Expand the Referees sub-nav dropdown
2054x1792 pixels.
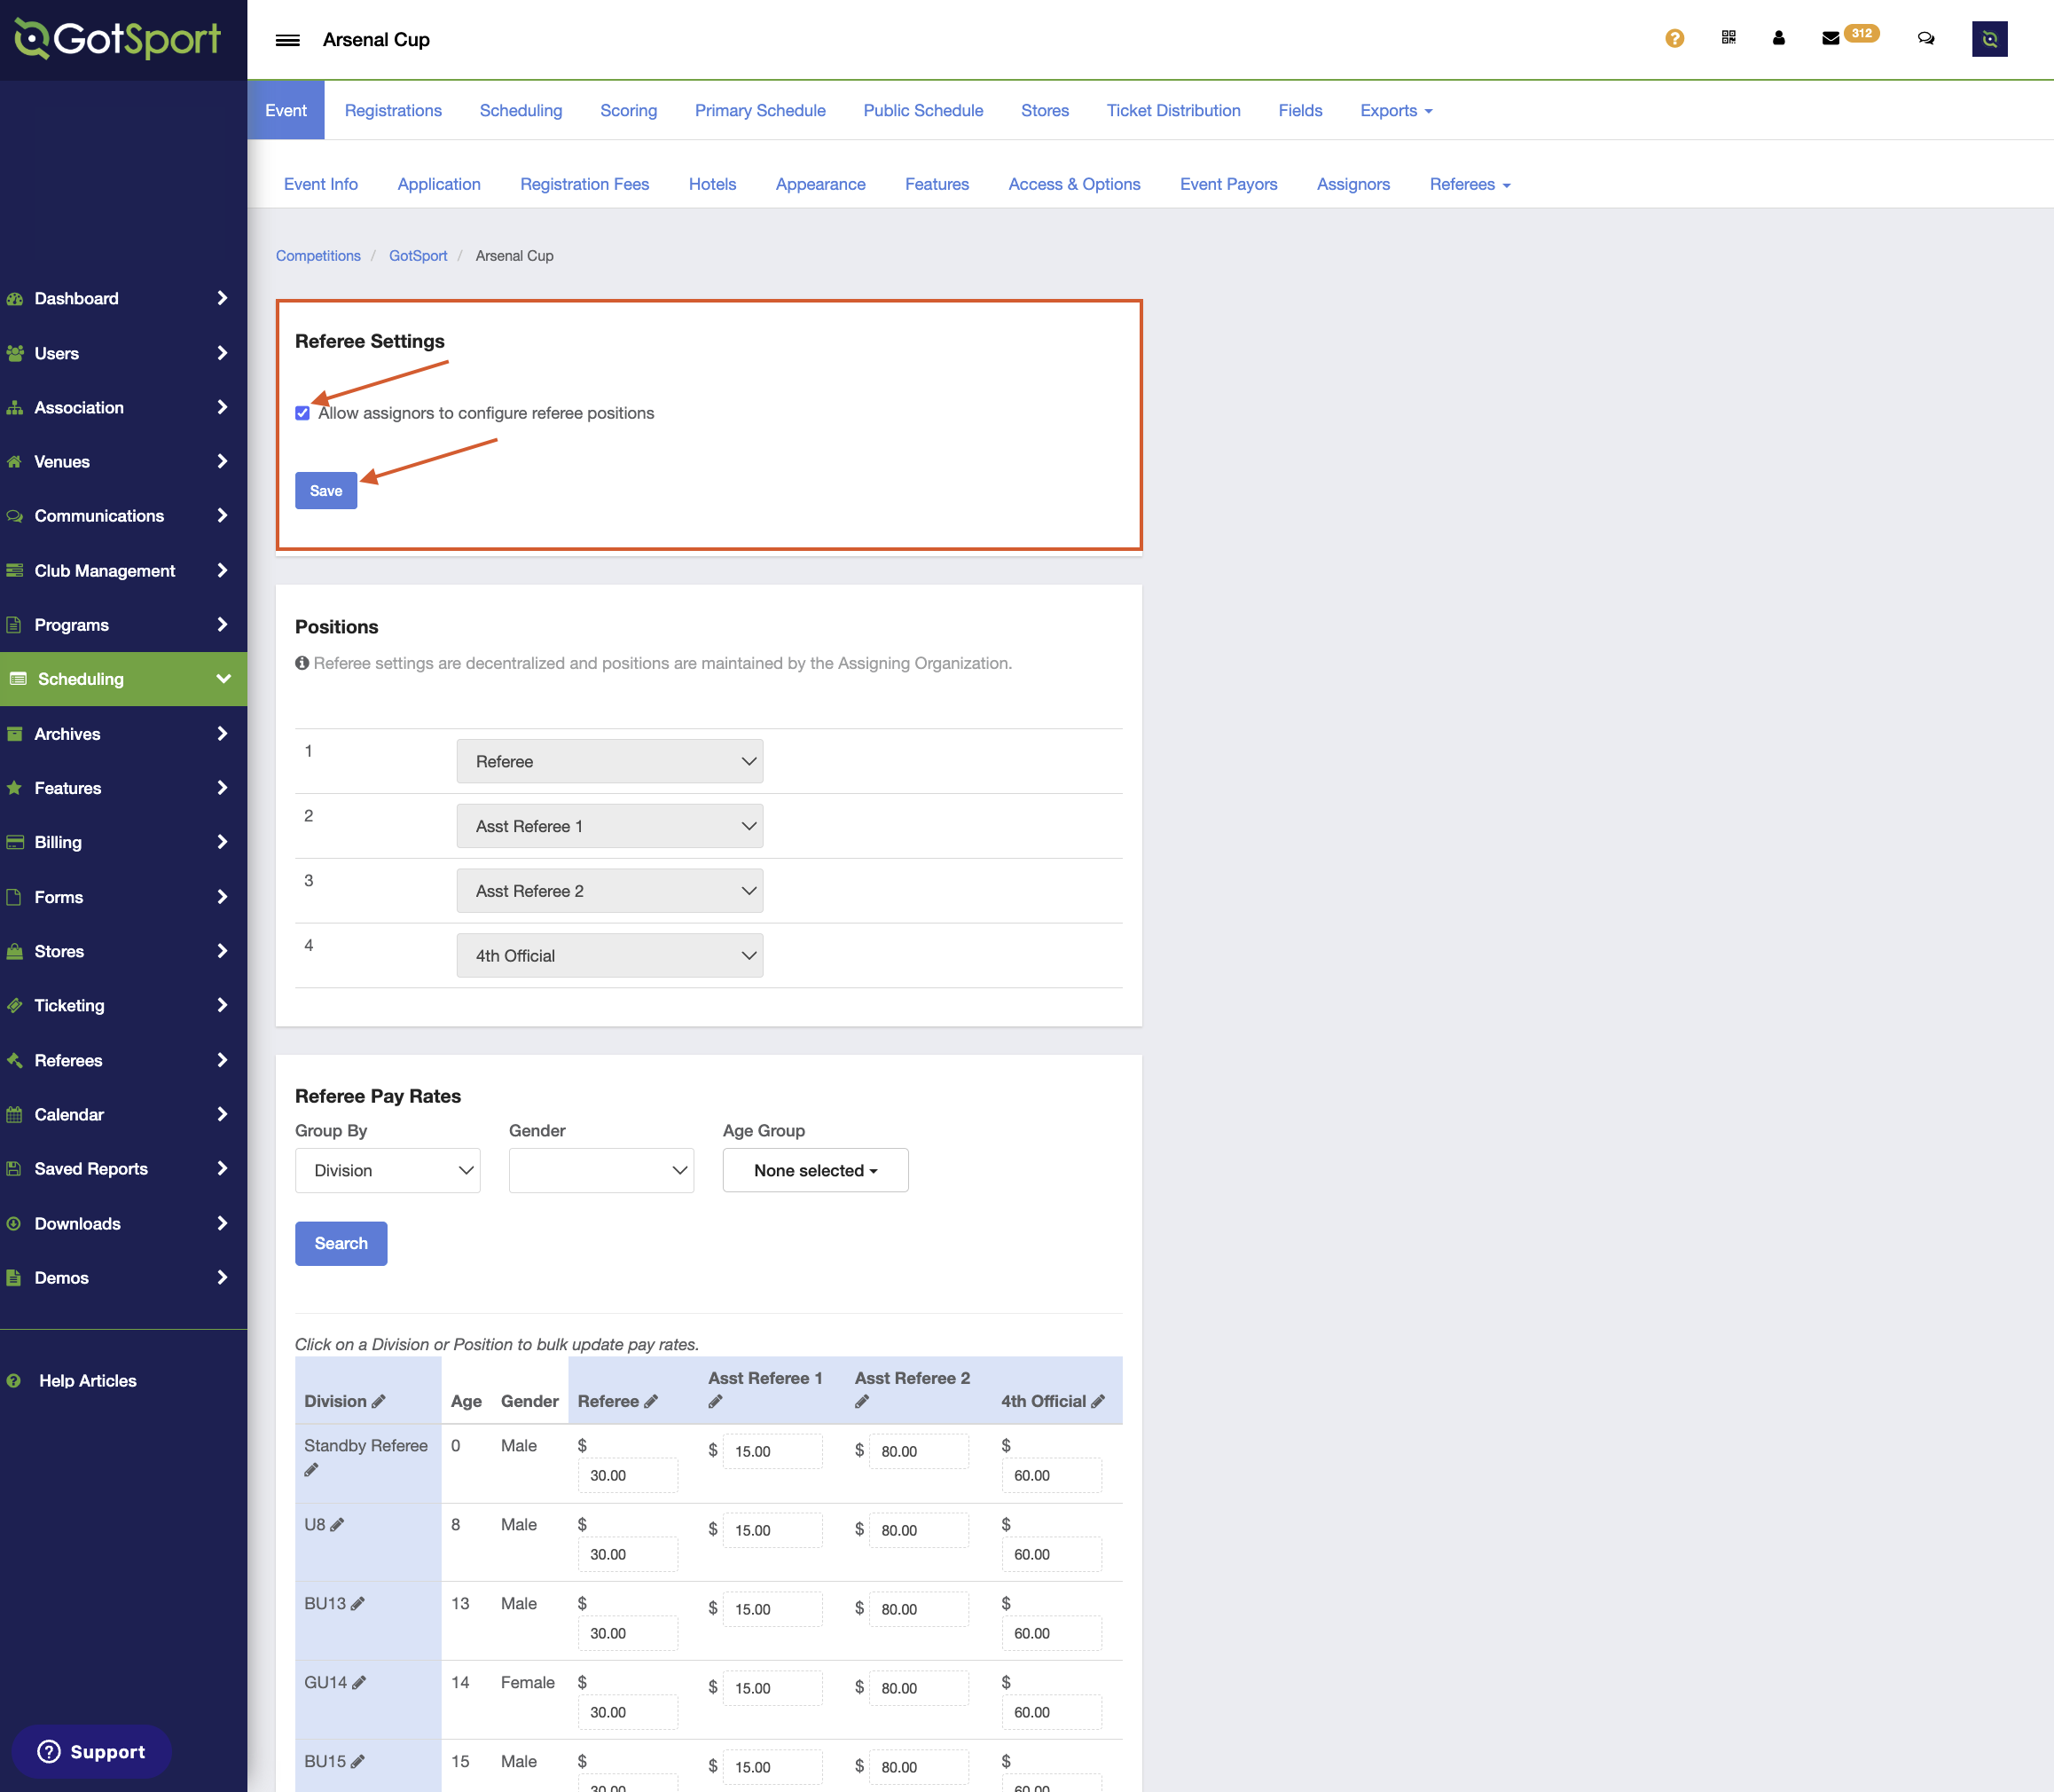pyautogui.click(x=1470, y=185)
